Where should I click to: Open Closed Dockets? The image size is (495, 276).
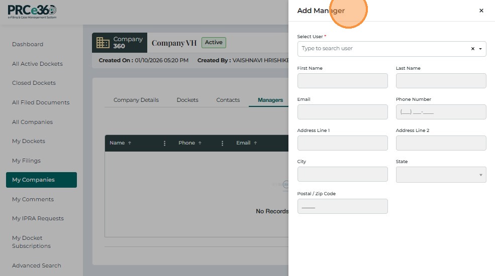(34, 83)
